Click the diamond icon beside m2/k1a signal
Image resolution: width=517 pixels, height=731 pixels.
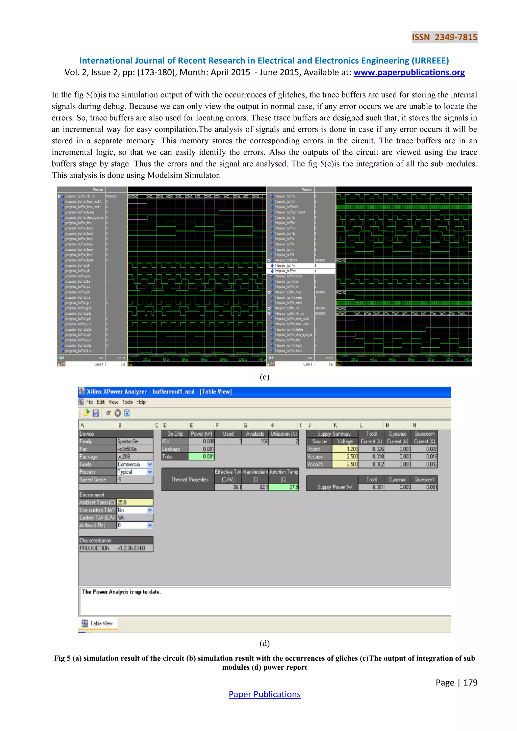[63, 351]
